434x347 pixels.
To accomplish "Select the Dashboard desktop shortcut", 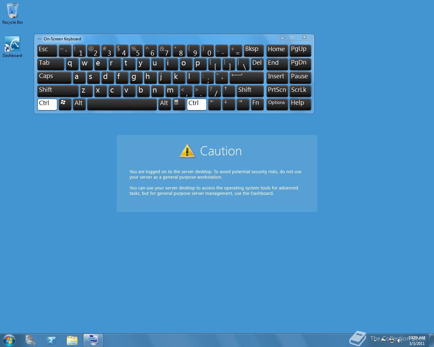I will (x=12, y=47).
